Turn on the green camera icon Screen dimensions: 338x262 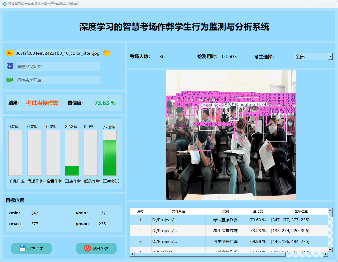[x=10, y=80]
